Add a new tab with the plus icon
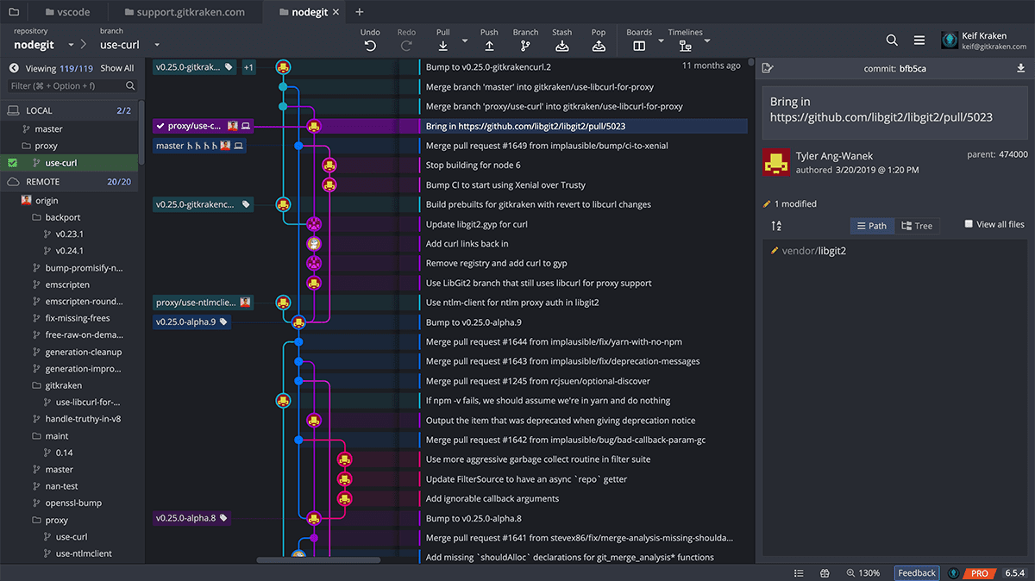The image size is (1035, 581). [x=360, y=12]
